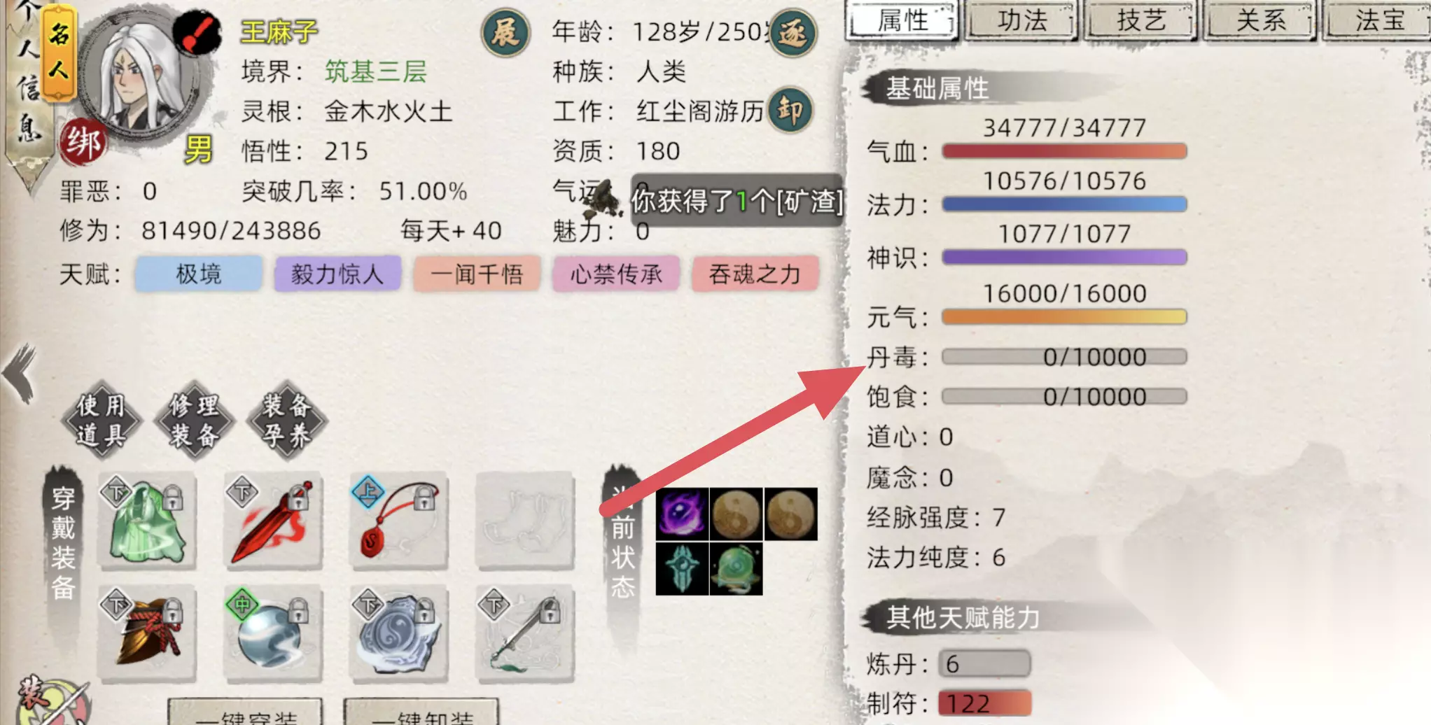Click the round 展 expand icon

[505, 32]
